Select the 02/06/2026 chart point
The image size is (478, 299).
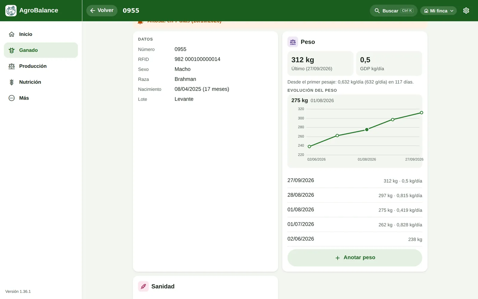click(x=309, y=147)
